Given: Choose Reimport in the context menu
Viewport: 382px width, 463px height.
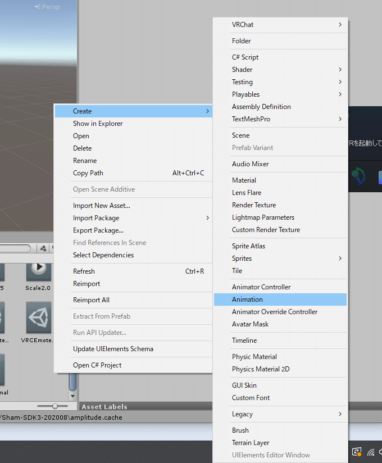Looking at the screenshot, I should pyautogui.click(x=134, y=284).
